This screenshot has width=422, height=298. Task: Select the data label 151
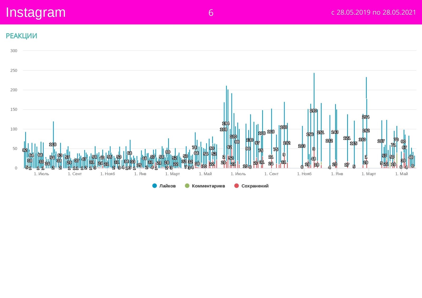pos(320,133)
